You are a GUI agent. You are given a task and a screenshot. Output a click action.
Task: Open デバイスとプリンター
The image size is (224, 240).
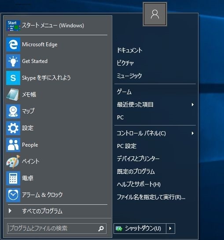[138, 159]
